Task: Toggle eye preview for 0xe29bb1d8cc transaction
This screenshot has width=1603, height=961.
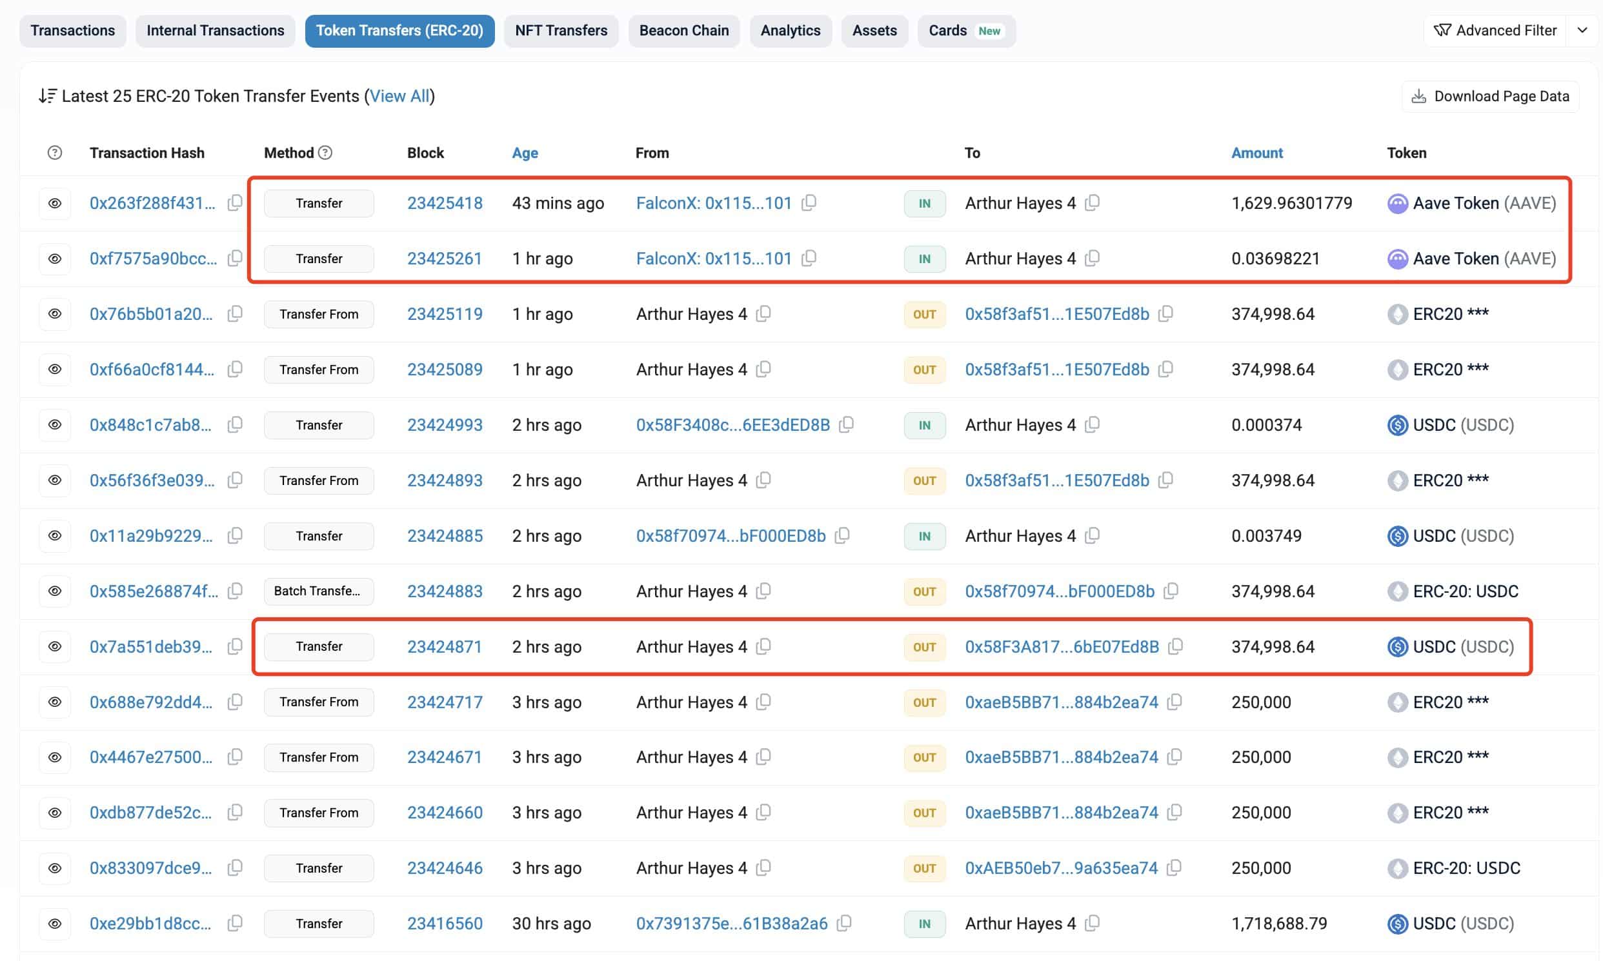Action: tap(55, 924)
